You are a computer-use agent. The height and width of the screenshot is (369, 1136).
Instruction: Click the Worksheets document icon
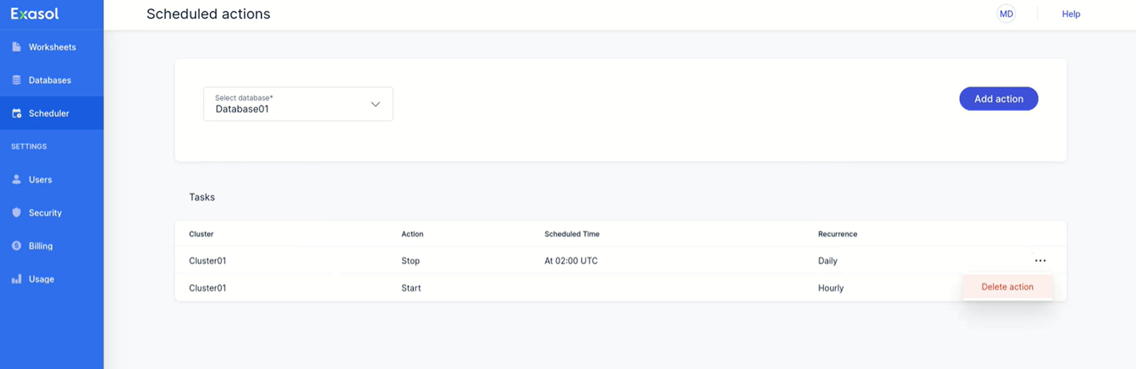[x=16, y=47]
